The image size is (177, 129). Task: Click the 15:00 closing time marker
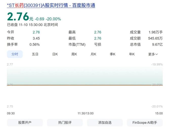click(159, 113)
